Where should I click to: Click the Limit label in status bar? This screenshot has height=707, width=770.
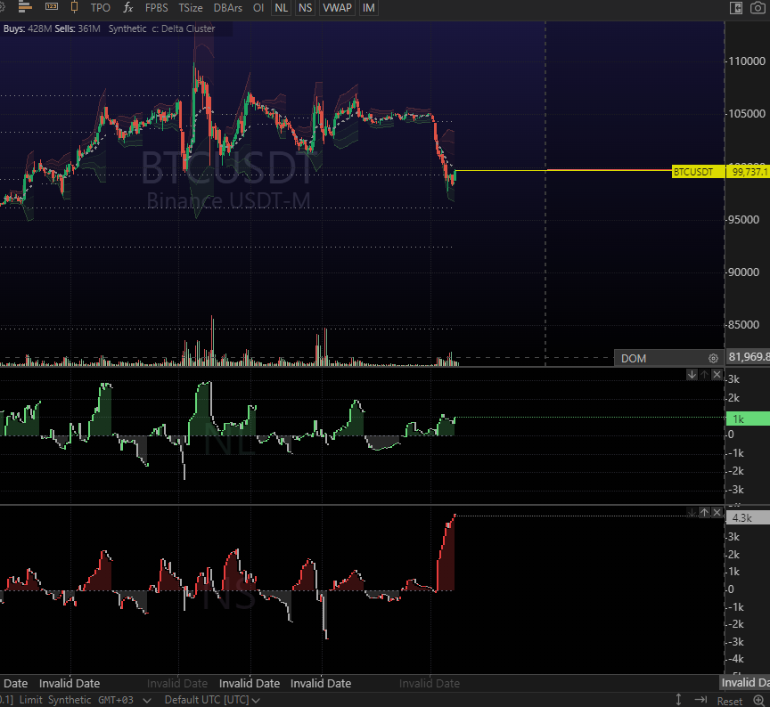click(31, 700)
